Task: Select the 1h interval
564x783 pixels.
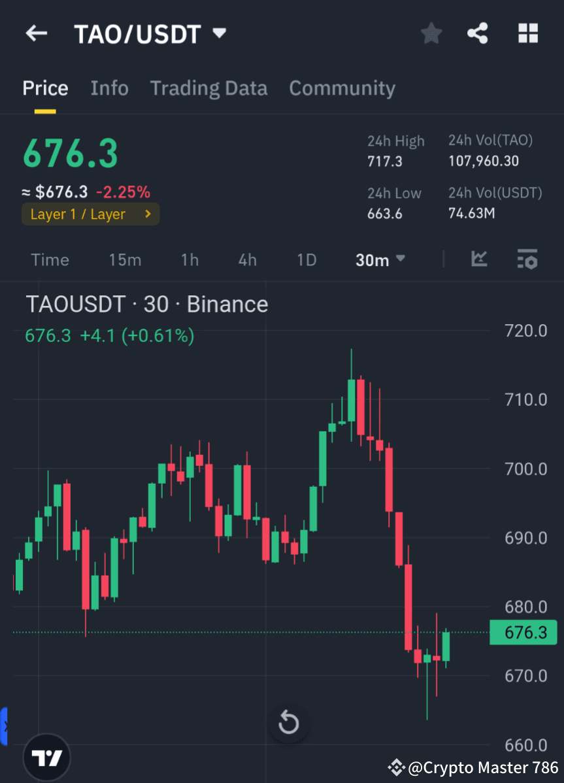Action: pos(190,260)
